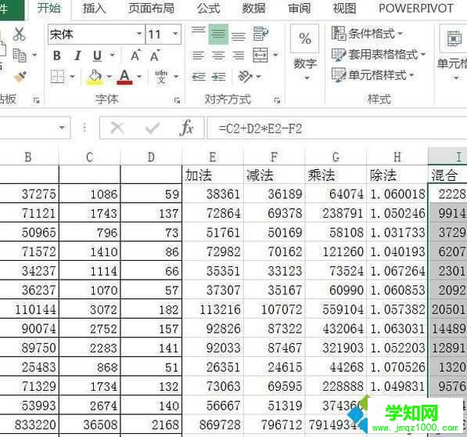Open the font name dropdown
Image resolution: width=467 pixels, height=437 pixels.
click(x=139, y=34)
